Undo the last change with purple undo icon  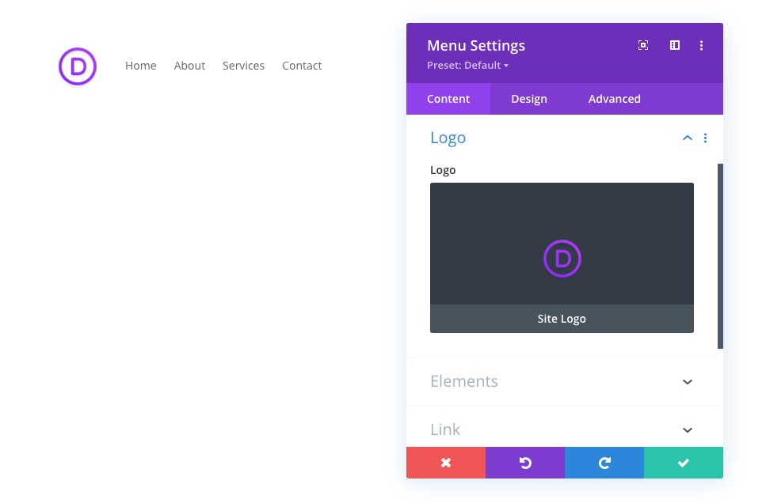[524, 463]
